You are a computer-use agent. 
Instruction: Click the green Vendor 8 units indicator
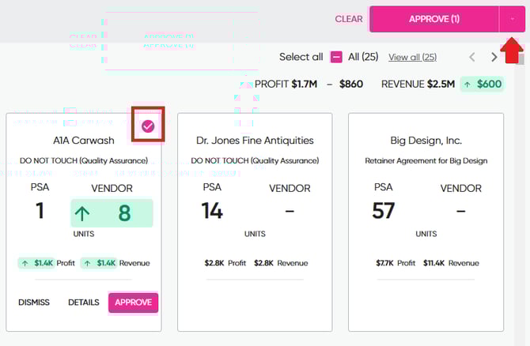click(112, 213)
